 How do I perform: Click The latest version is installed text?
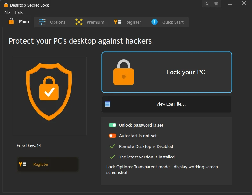(147, 157)
